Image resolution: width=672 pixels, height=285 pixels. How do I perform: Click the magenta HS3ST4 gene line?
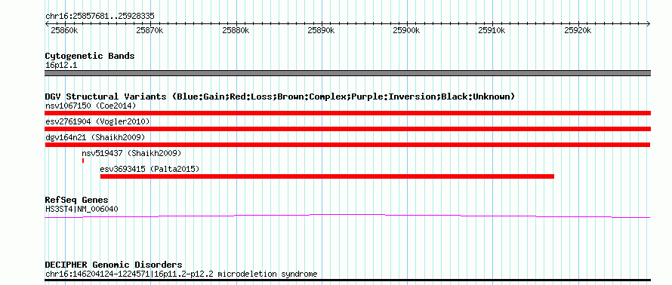click(x=347, y=216)
